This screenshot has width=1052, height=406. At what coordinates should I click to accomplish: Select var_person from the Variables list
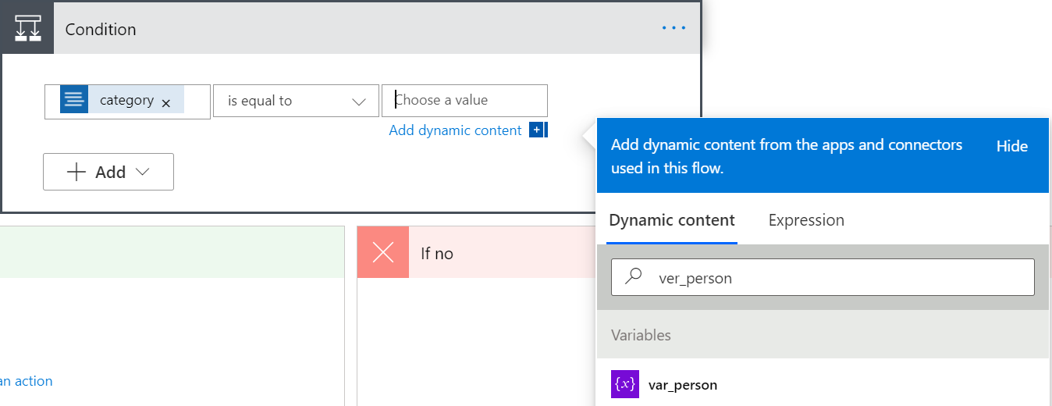[683, 385]
